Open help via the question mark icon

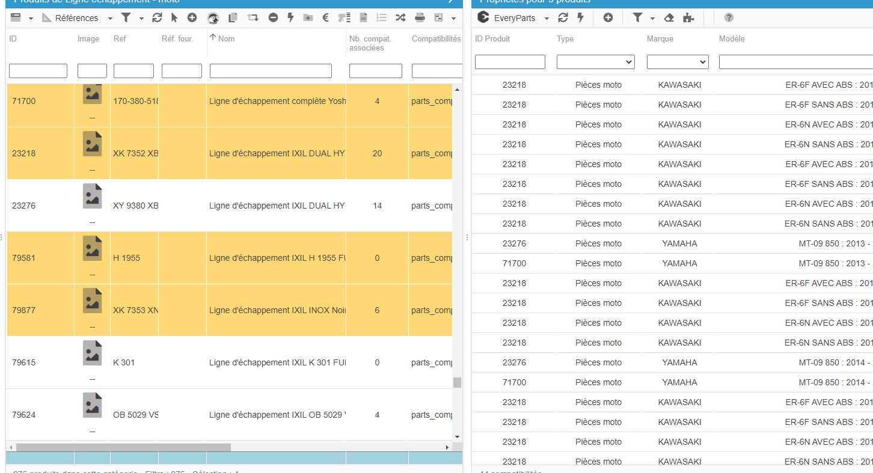point(729,18)
